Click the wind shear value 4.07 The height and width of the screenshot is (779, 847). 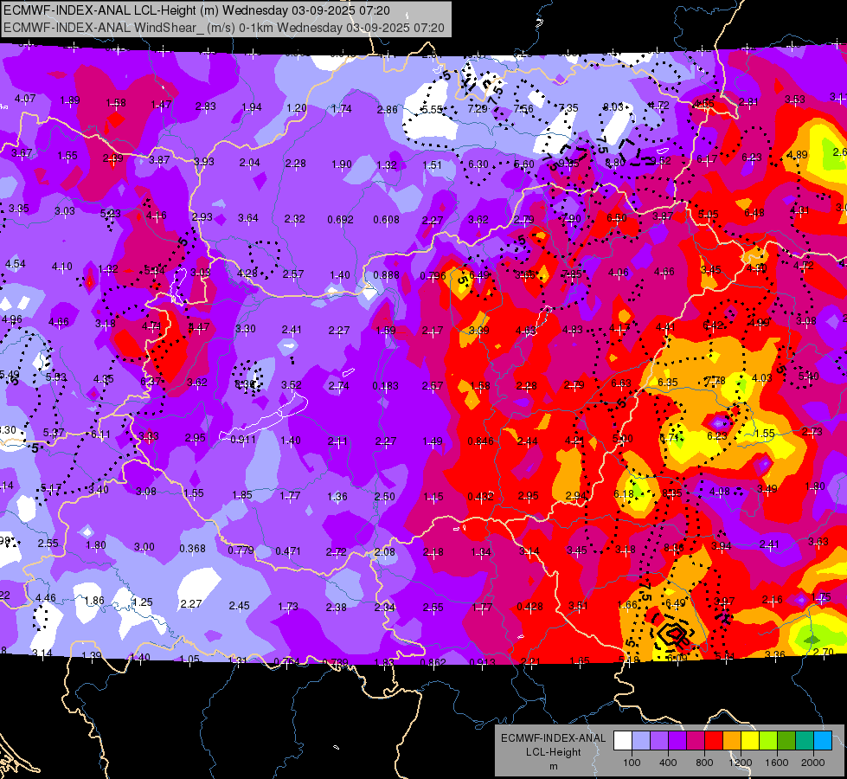tap(25, 99)
